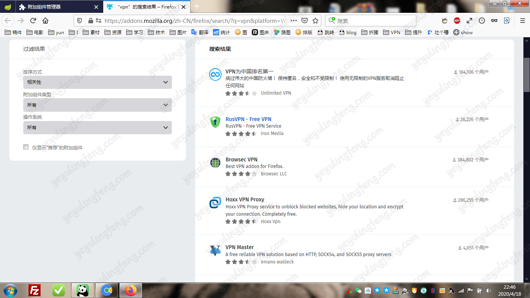Click the forward navigation arrow
530x298 pixels.
click(21, 21)
